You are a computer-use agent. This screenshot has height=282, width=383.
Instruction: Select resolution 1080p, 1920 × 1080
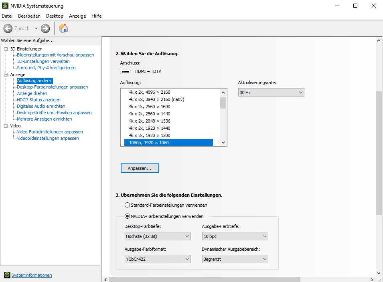168,143
